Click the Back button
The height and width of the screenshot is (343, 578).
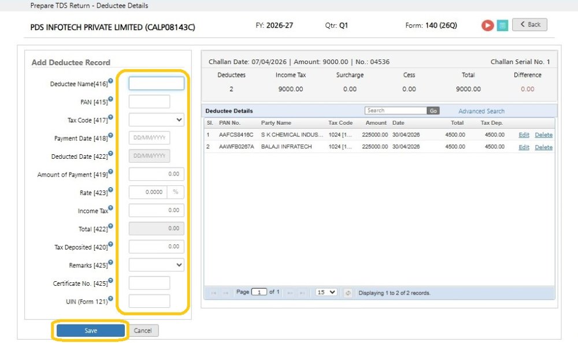click(529, 24)
